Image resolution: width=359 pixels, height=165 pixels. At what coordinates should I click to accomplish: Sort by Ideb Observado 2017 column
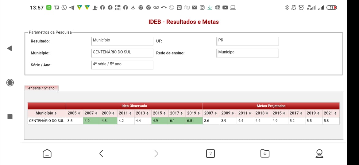177,113
